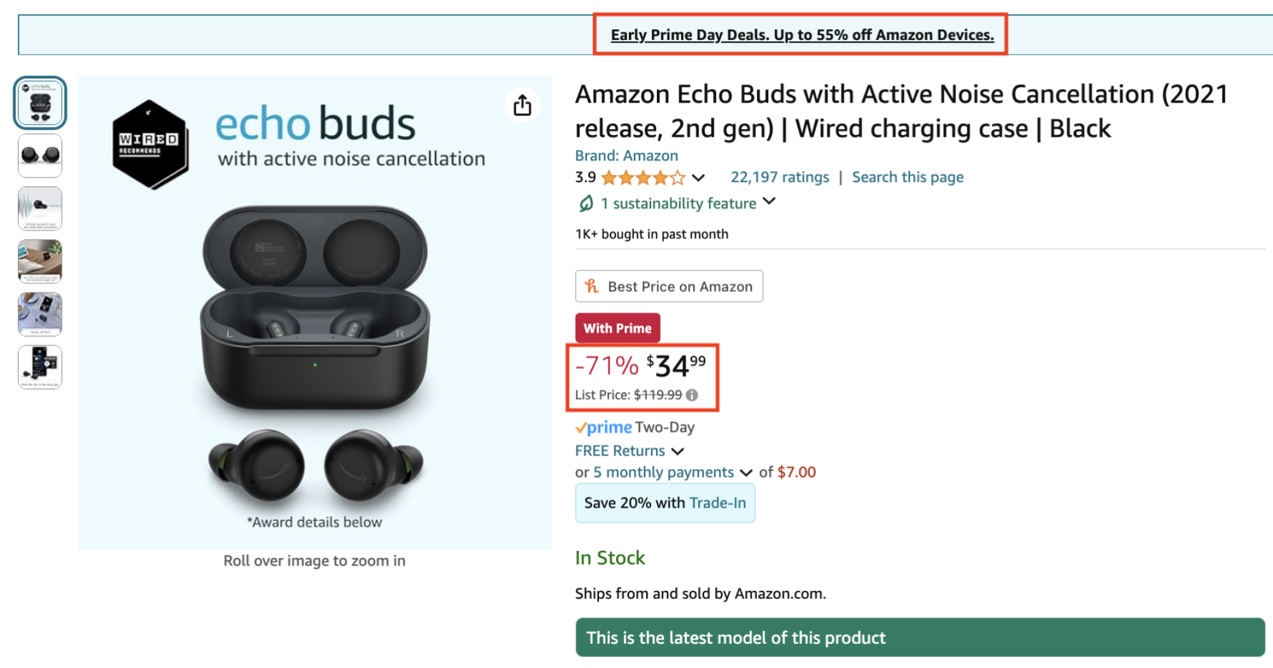1273x668 pixels.
Task: Click Search this page
Action: [908, 177]
